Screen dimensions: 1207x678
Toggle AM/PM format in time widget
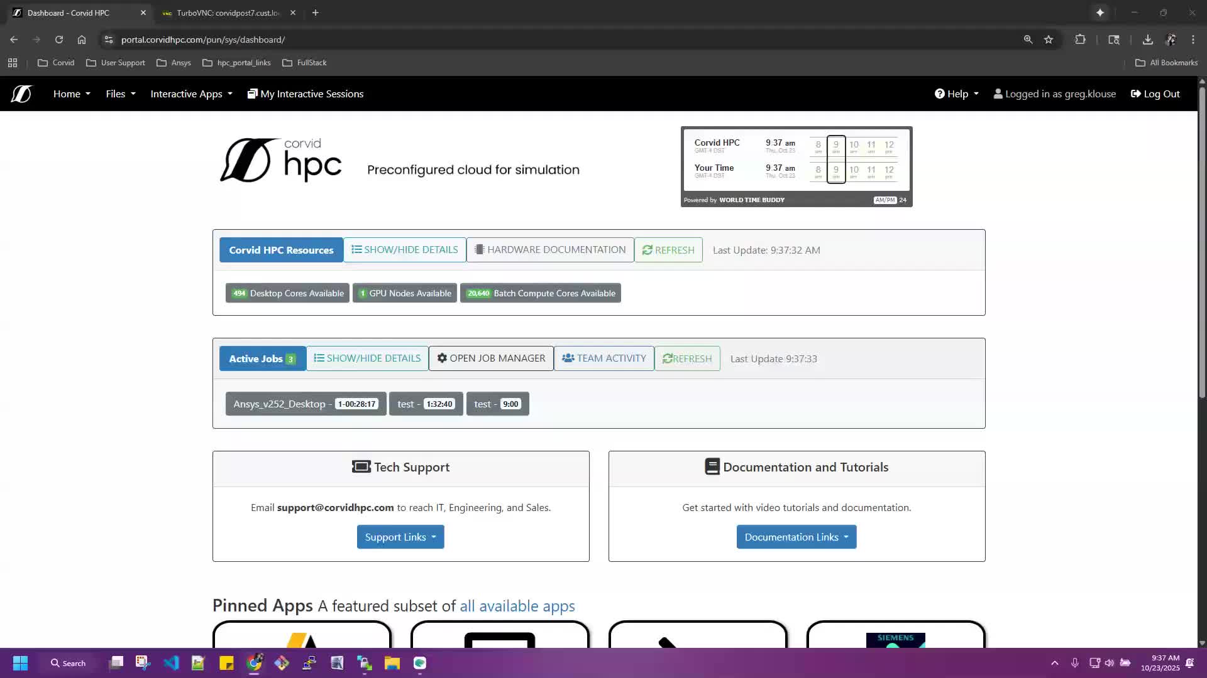click(x=885, y=200)
